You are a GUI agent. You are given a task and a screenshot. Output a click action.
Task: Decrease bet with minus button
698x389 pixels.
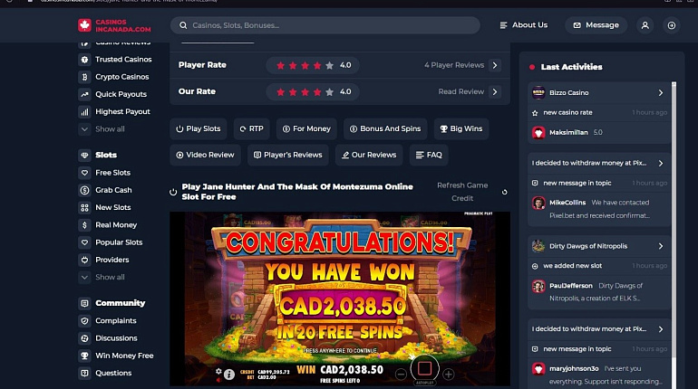click(401, 375)
